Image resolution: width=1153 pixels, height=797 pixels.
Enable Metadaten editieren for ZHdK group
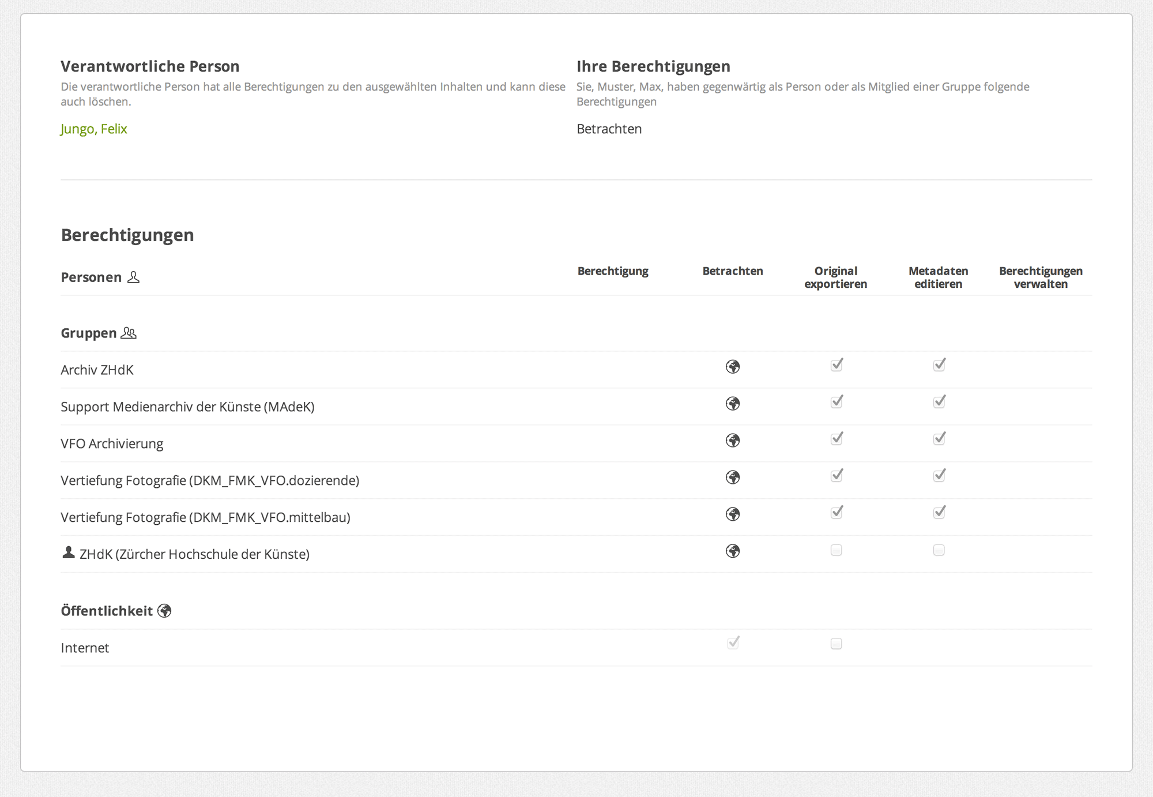click(x=939, y=550)
